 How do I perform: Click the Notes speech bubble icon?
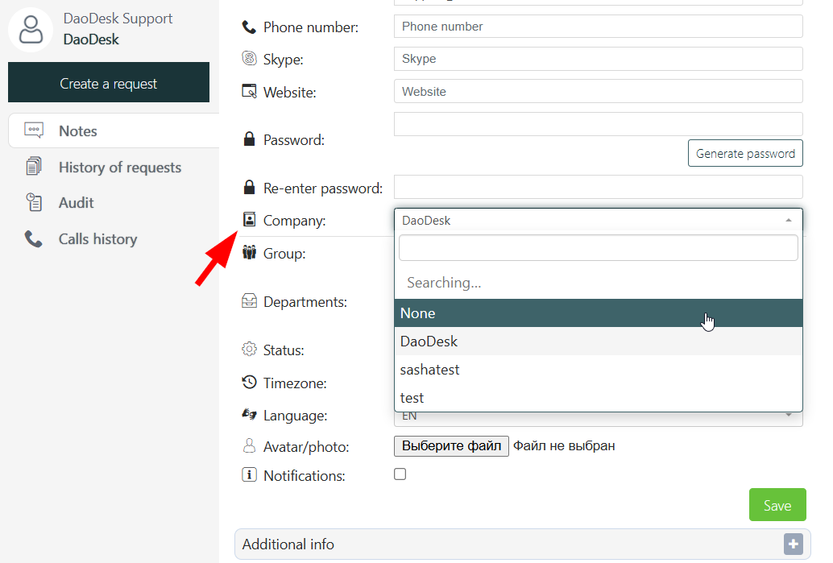[x=34, y=130]
